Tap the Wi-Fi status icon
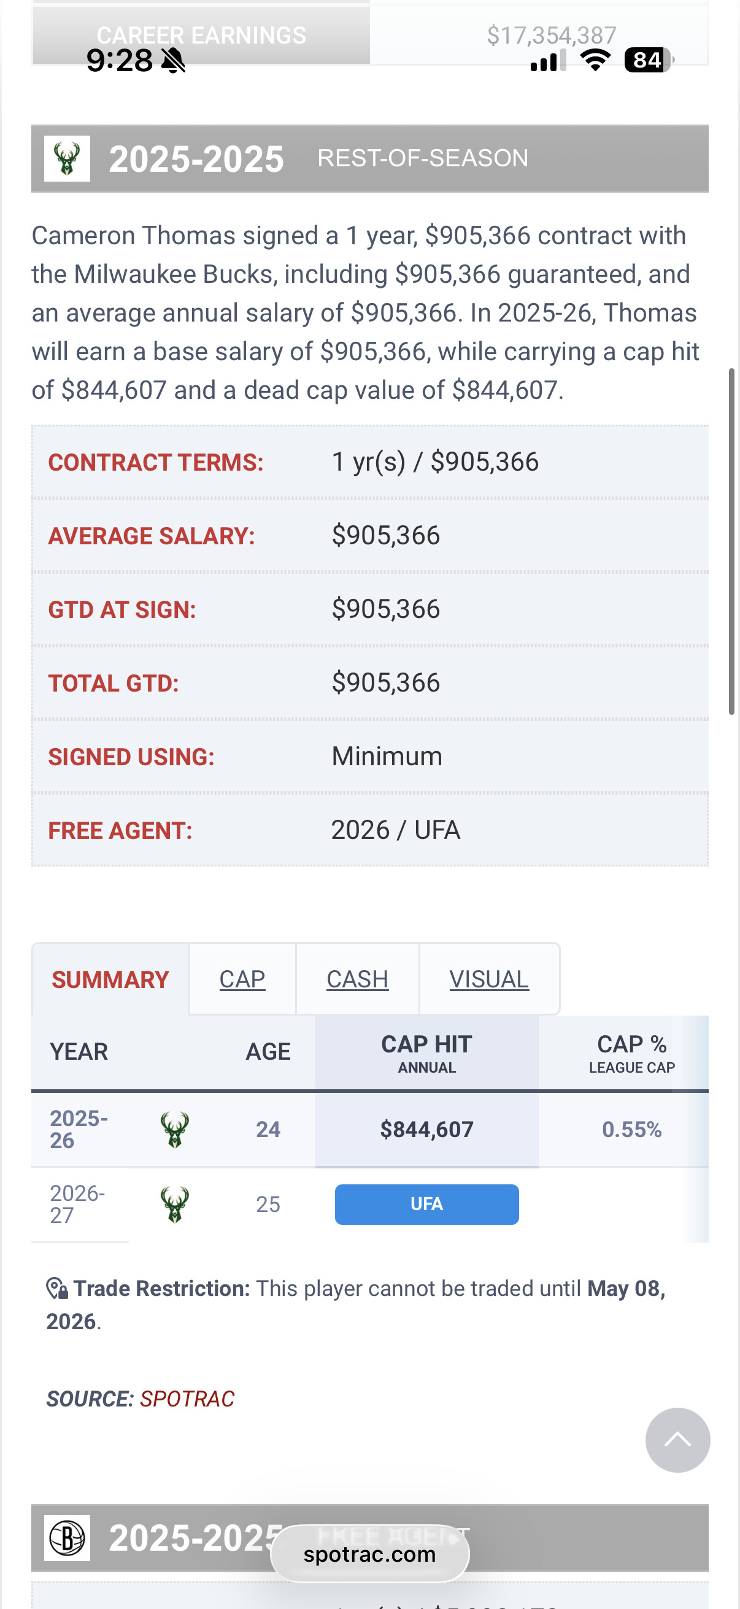The width and height of the screenshot is (740, 1609). pos(595,61)
